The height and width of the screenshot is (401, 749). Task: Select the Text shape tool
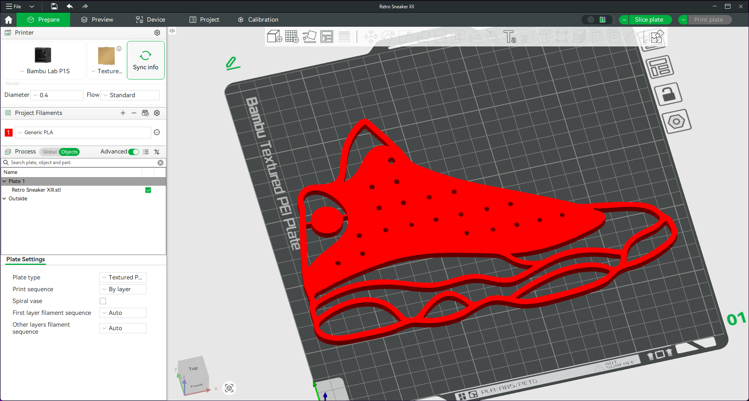509,37
